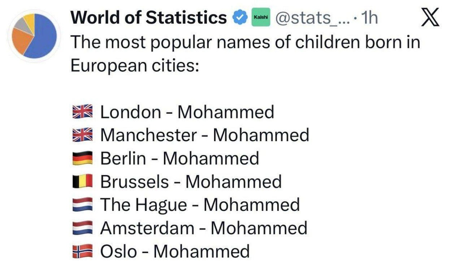Click the 'Amsterdam - Mohammed' line
Image resolution: width=451 pixels, height=261 pixels.
point(203,228)
